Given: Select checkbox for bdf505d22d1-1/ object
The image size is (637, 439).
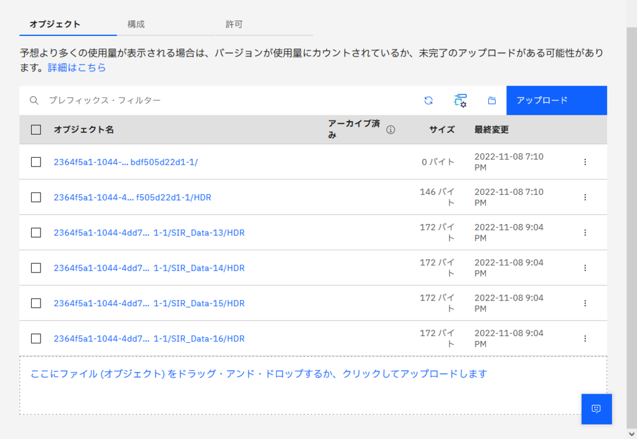Looking at the screenshot, I should (x=36, y=162).
